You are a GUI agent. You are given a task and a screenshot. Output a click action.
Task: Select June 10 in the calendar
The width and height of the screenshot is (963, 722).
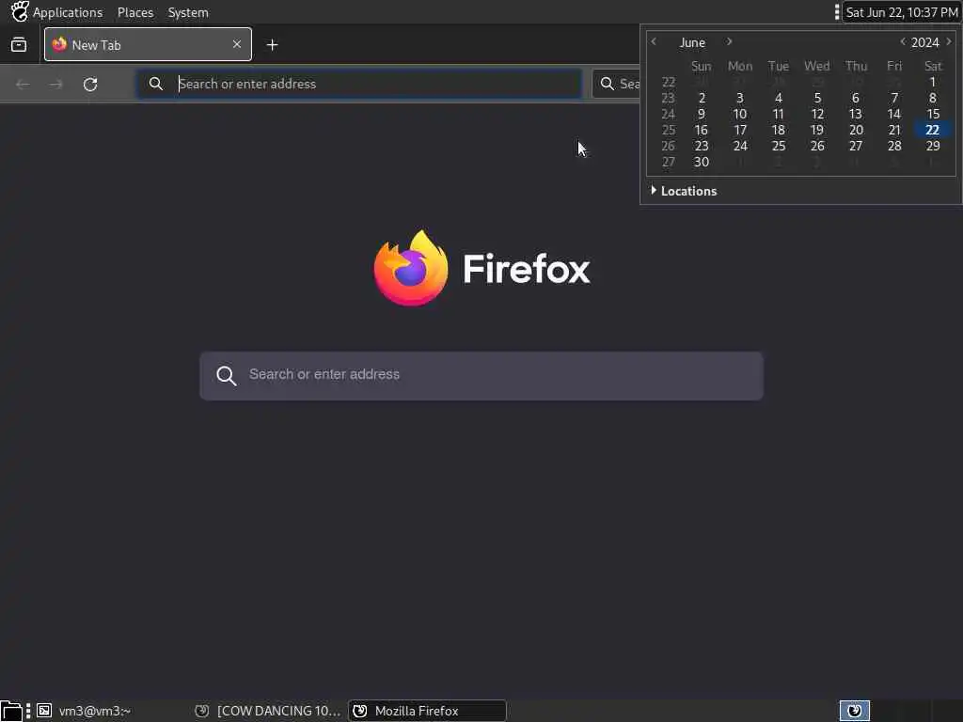pos(740,114)
